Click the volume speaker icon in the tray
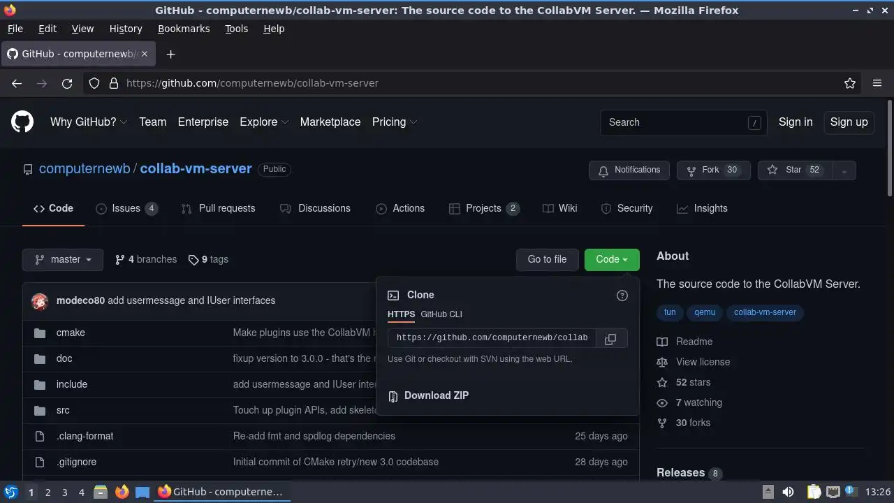Image resolution: width=894 pixels, height=503 pixels. 788,492
